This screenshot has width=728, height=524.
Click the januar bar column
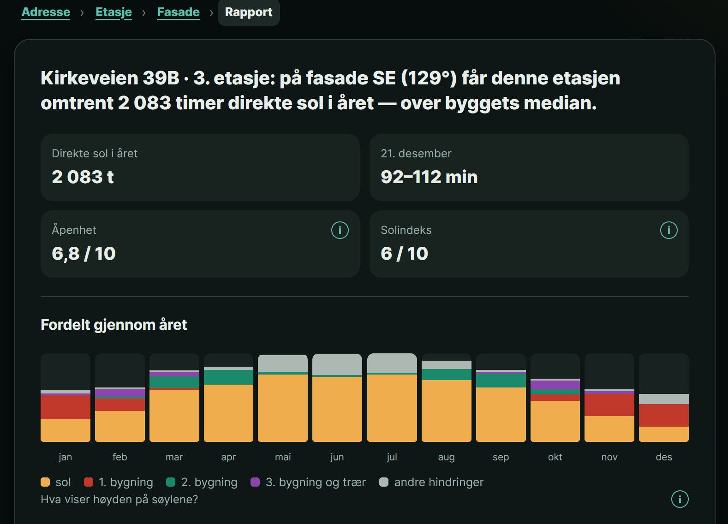point(66,398)
